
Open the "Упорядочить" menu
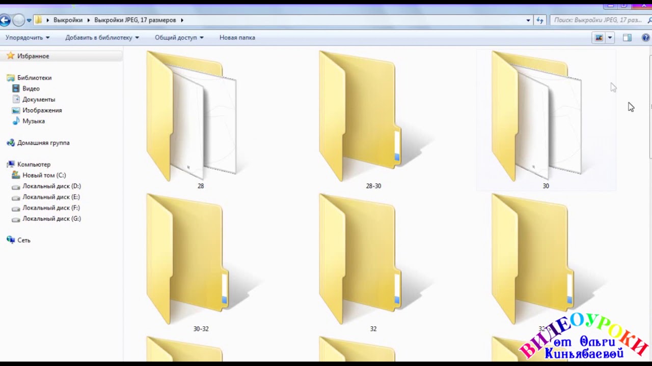click(28, 38)
